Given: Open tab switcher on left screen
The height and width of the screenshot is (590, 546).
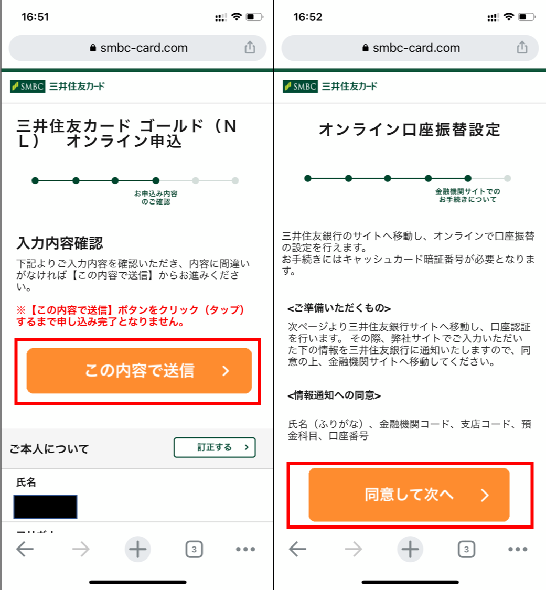Looking at the screenshot, I should (194, 550).
